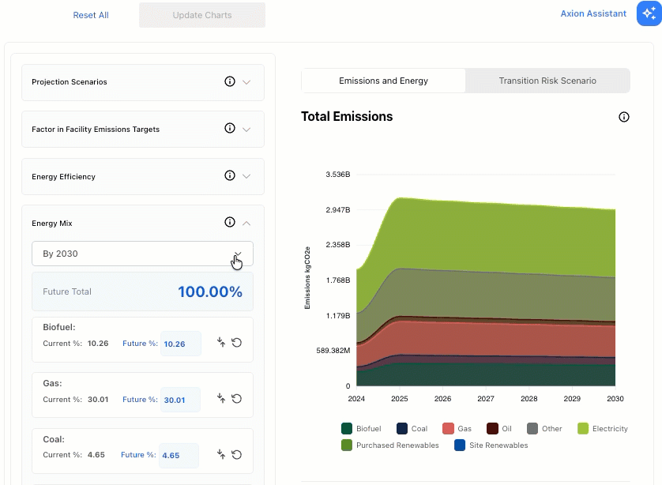This screenshot has width=662, height=485.
Task: Open the By 2030 dropdown
Action: point(143,254)
